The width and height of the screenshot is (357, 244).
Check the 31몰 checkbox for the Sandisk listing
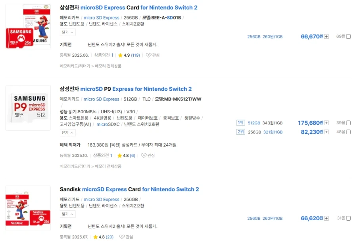click(x=348, y=218)
